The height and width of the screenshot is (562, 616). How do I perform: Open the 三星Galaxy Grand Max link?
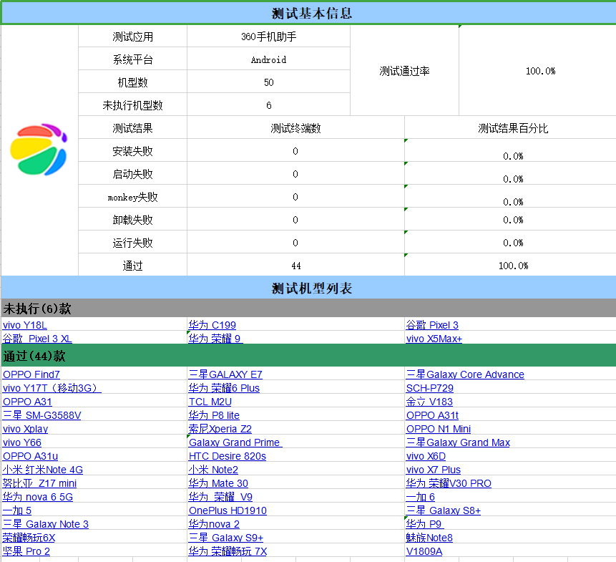[x=458, y=443]
